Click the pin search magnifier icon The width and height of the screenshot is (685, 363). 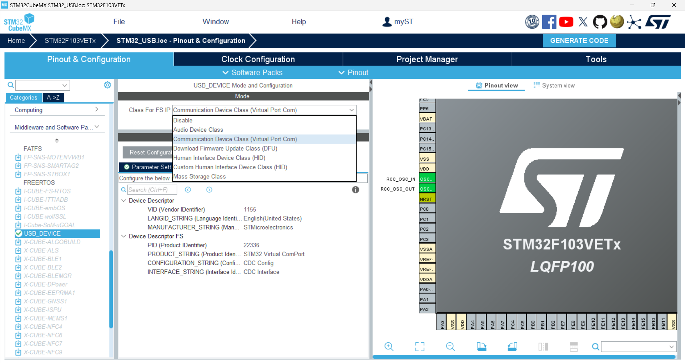click(595, 347)
